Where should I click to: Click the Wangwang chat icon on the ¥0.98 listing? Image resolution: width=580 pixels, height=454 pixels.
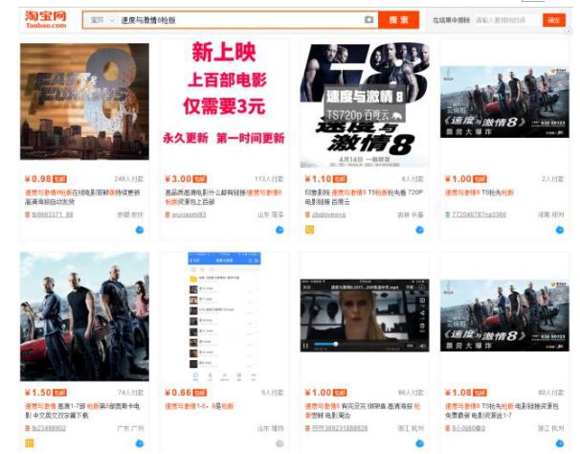[x=140, y=230]
